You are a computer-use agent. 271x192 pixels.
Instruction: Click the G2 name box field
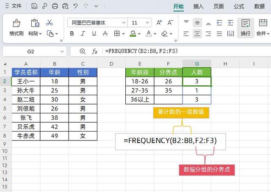click(x=35, y=52)
